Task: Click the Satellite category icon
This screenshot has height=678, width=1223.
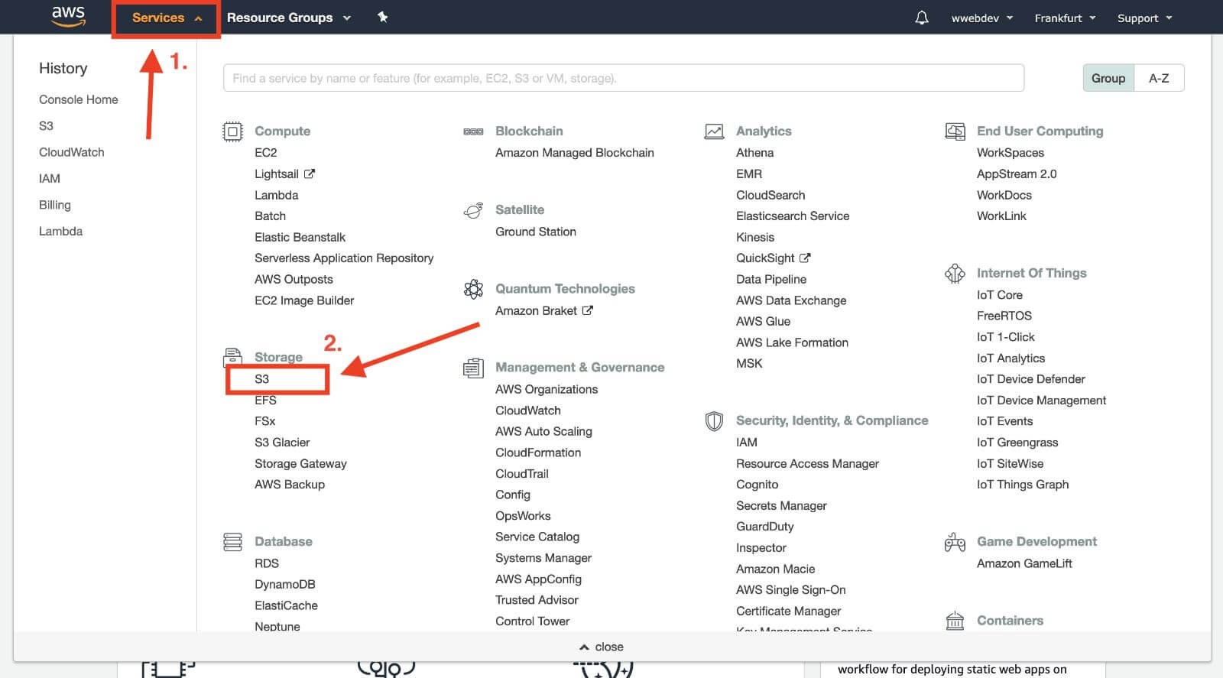Action: pyautogui.click(x=473, y=210)
